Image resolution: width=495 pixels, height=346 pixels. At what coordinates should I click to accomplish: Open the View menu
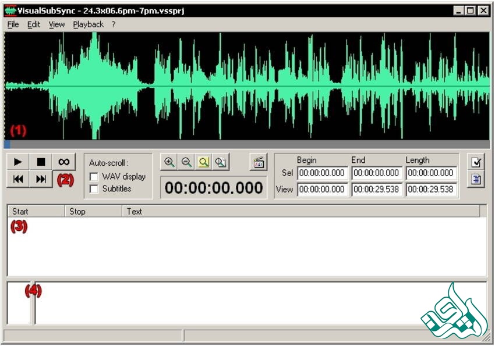point(56,24)
